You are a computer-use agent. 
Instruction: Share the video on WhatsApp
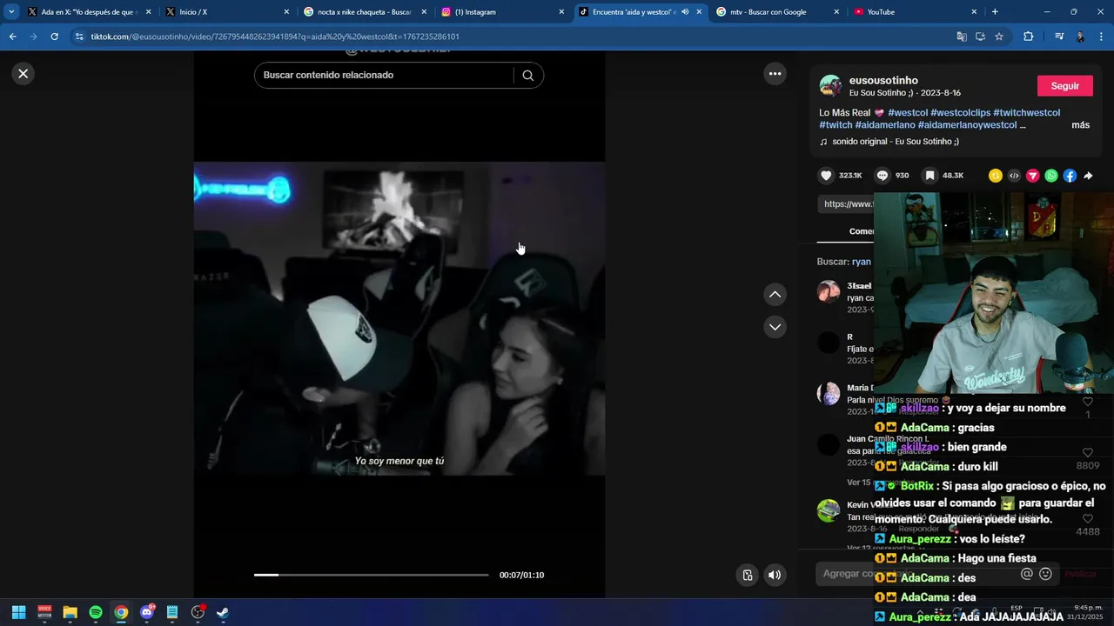(x=1051, y=176)
